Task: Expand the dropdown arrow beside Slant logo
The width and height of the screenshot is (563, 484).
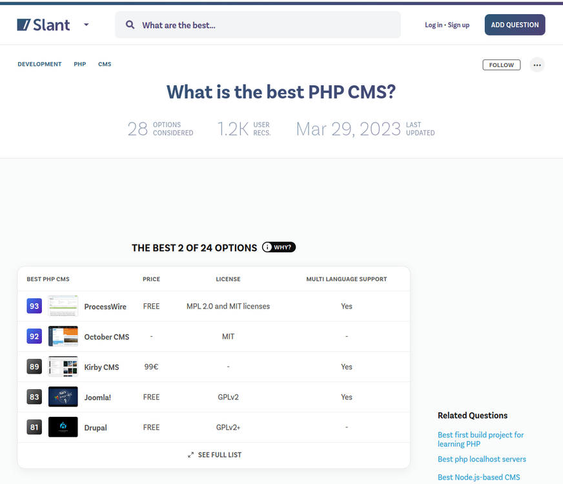Action: (87, 25)
